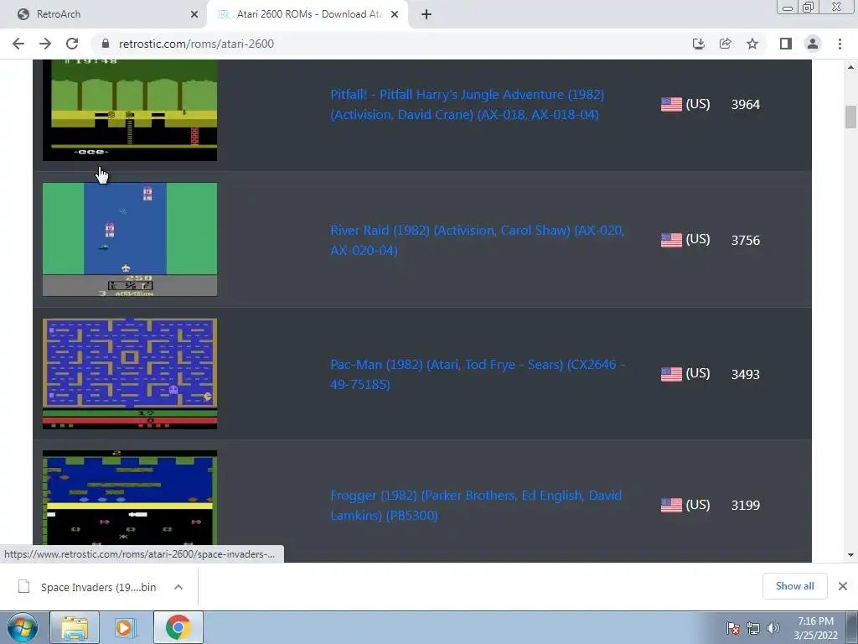Open a new browser tab
Screen dimensions: 858x644
click(x=426, y=14)
